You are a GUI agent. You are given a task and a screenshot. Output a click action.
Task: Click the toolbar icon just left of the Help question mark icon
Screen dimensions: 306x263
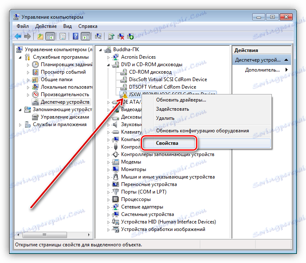[x=62, y=36]
